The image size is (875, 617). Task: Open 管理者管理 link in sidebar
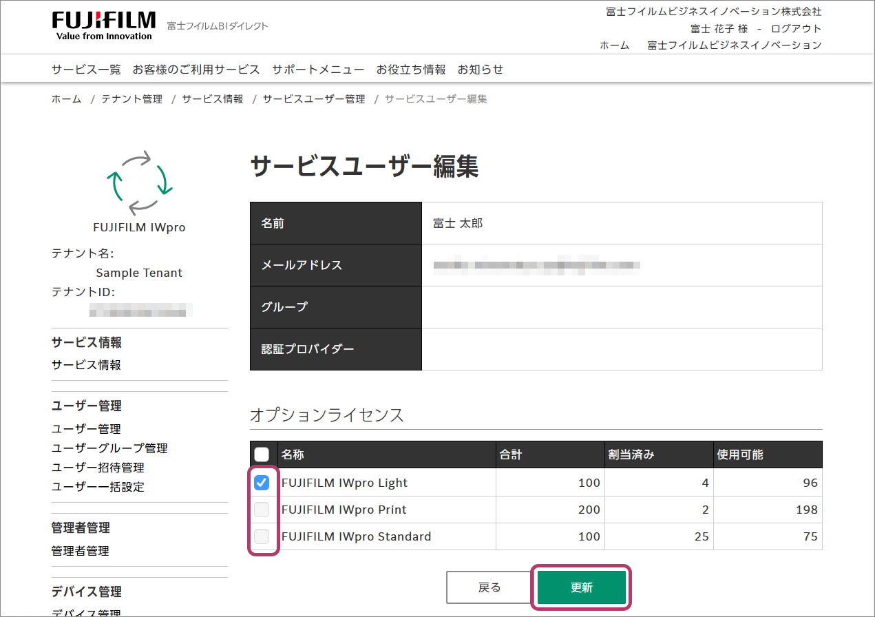click(80, 551)
